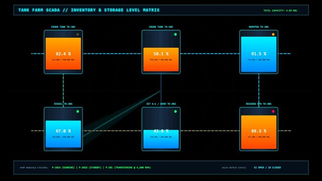Click the barrel volume text under 58.1 %
Screen dimensions: 322x181
click(161, 60)
